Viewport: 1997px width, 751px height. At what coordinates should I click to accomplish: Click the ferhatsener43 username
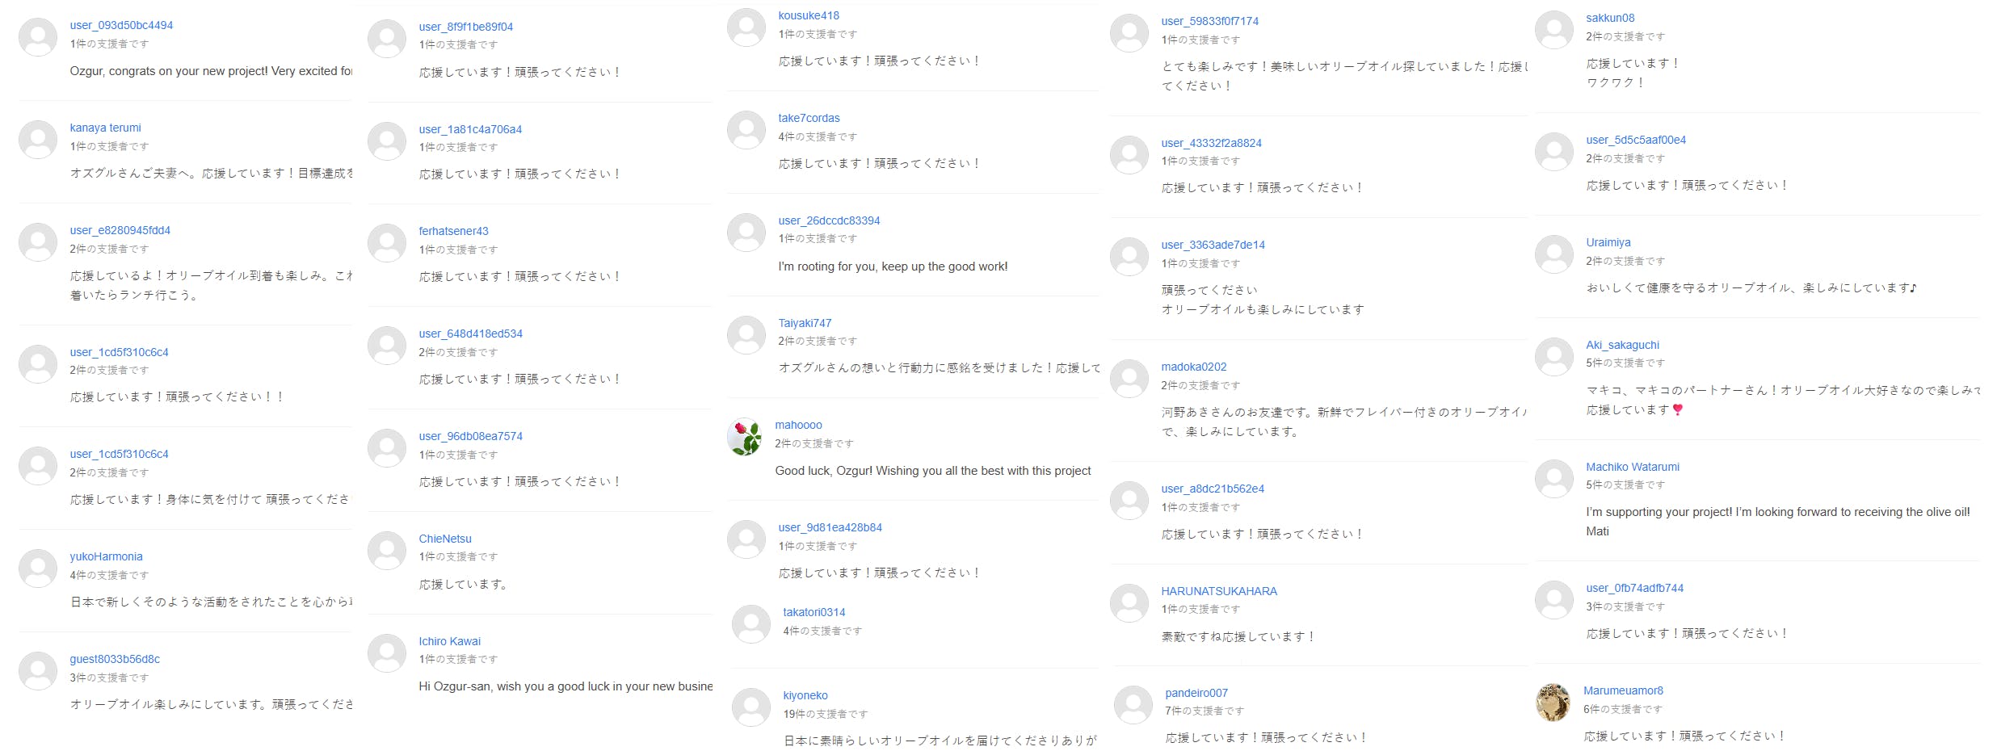point(453,231)
